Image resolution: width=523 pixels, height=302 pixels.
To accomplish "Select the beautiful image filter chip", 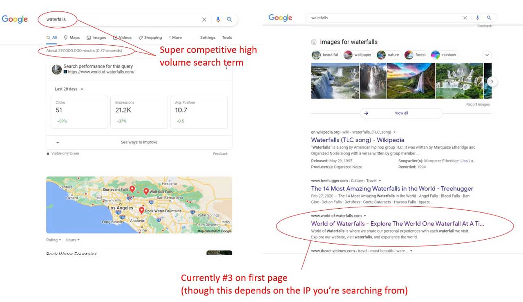I will click(x=326, y=55).
